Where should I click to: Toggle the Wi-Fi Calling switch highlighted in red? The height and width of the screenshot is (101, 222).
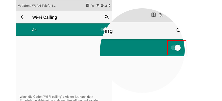point(176,48)
